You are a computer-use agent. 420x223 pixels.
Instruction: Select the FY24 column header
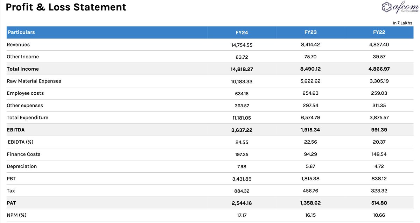(x=242, y=33)
